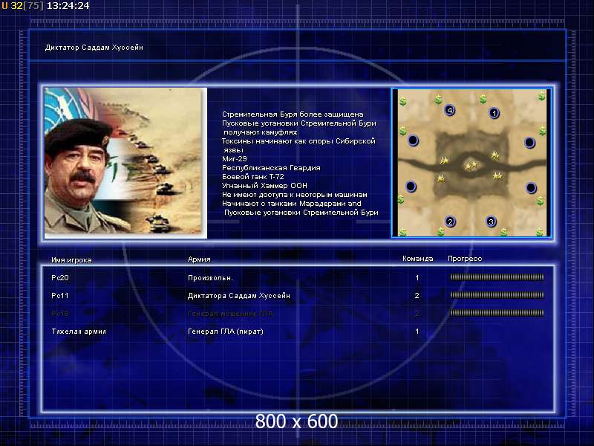Click the top-left dollar supply icon on minimap
Viewport: 594px width, 446px height.
click(403, 101)
